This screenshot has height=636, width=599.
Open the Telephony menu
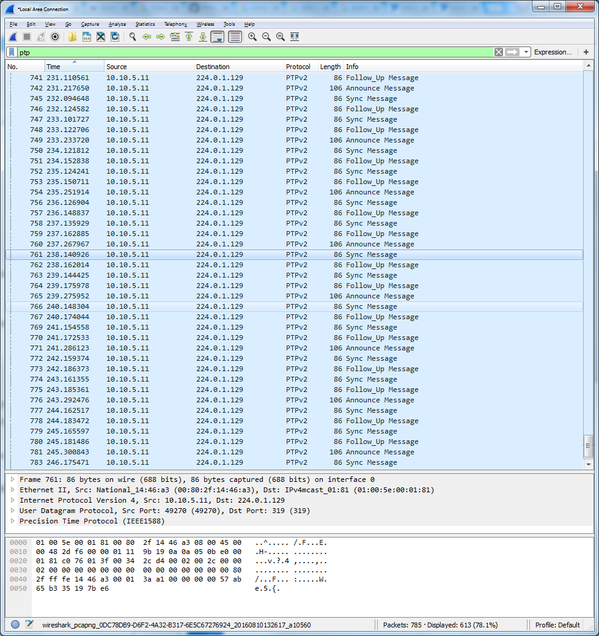tap(175, 24)
